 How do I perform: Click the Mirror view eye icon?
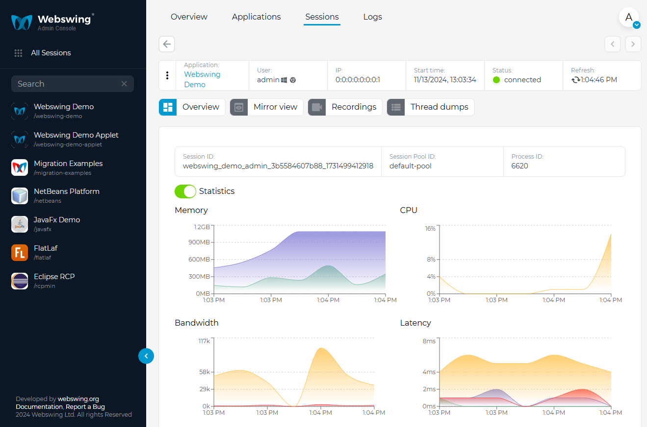coord(239,107)
